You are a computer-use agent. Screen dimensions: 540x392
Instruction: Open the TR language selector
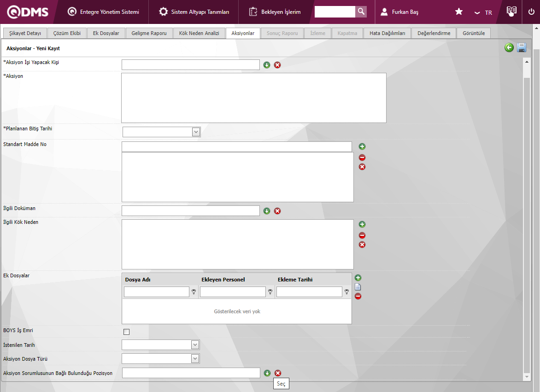point(484,13)
